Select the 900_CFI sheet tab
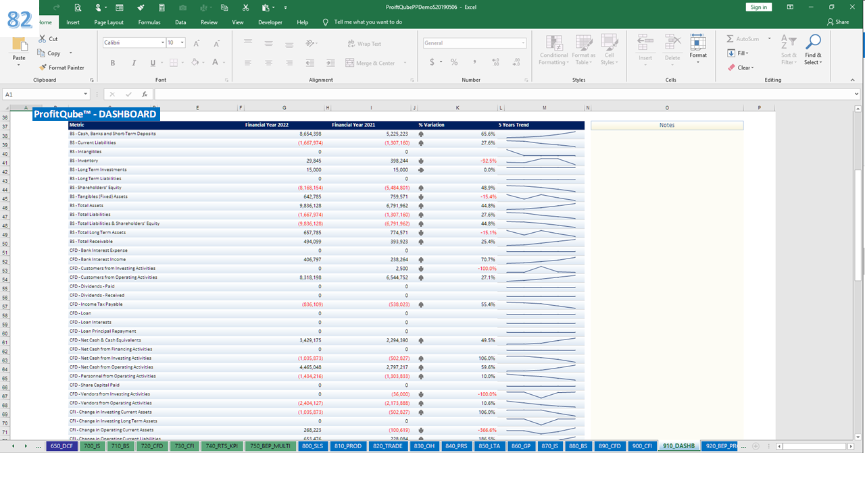865x486 pixels. pos(641,446)
